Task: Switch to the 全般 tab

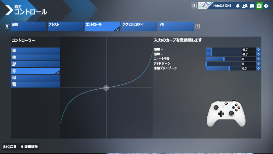Action: pos(28,27)
